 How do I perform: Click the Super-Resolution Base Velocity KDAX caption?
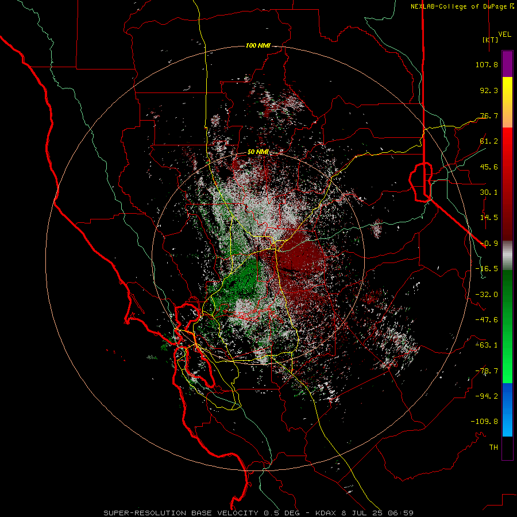pos(258,513)
